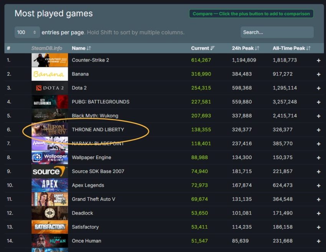Screen dimensions: 326x252
Task: Open the PUBG: BATTLEGROUNDS name link
Action: [x=100, y=102]
